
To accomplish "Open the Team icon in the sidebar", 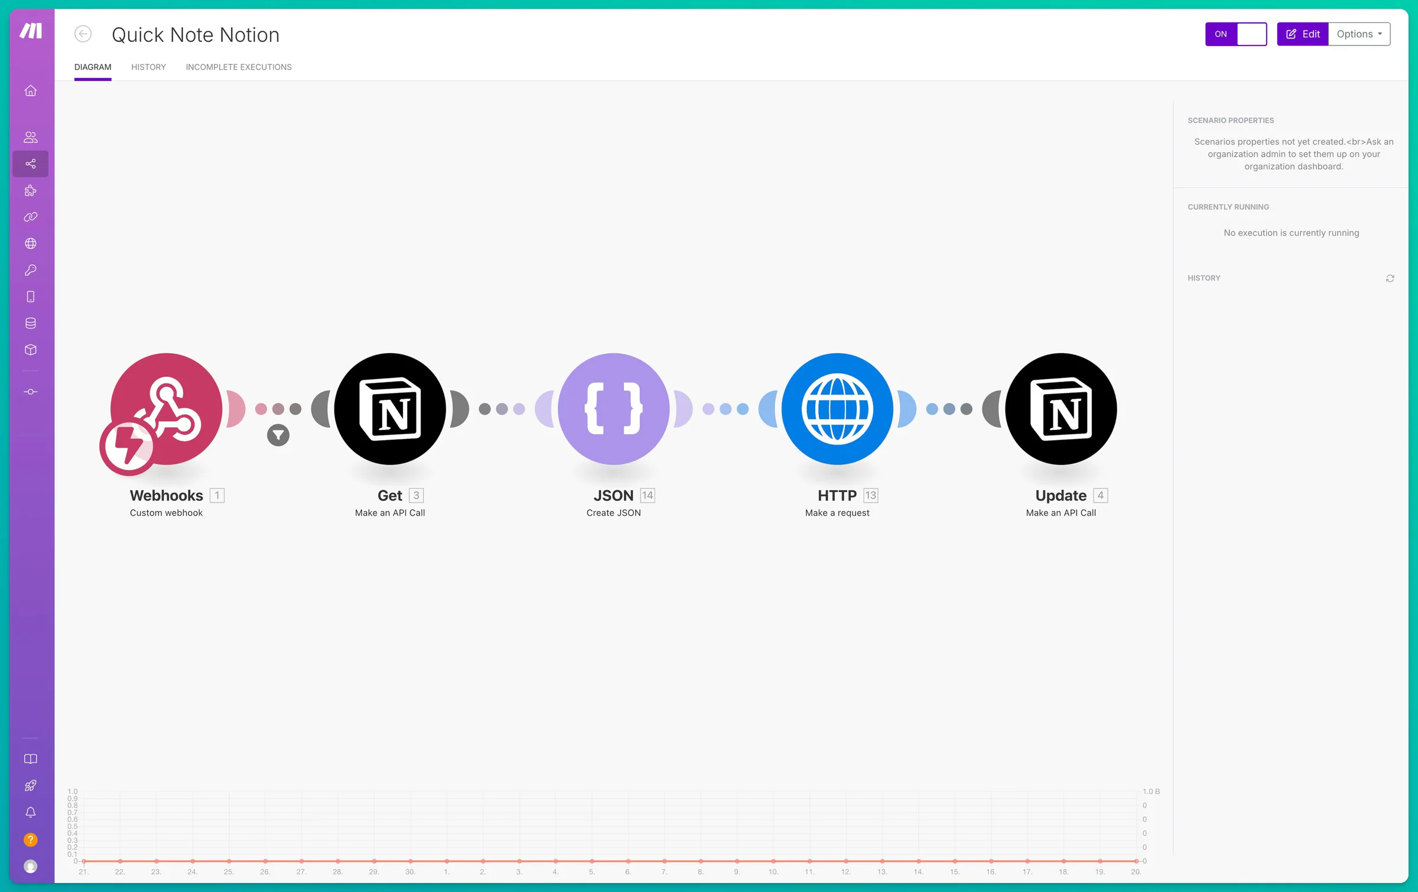I will (31, 137).
